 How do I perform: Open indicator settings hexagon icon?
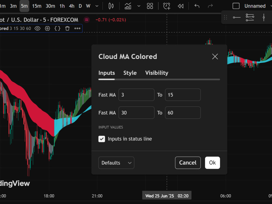point(47,29)
